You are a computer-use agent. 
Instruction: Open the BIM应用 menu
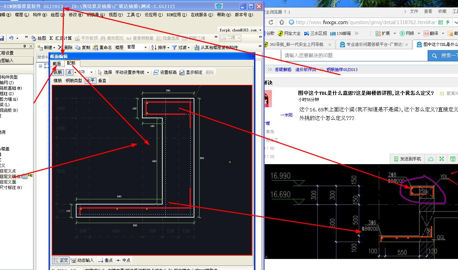pos(176,15)
